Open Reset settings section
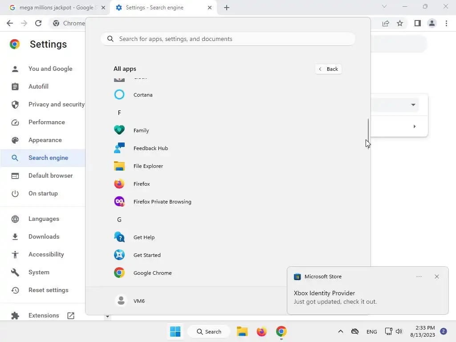The width and height of the screenshot is (456, 342). pyautogui.click(x=43, y=290)
